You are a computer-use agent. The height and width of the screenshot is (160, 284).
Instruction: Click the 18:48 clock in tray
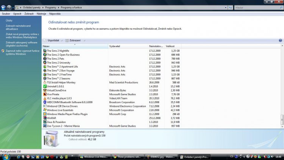278,157
